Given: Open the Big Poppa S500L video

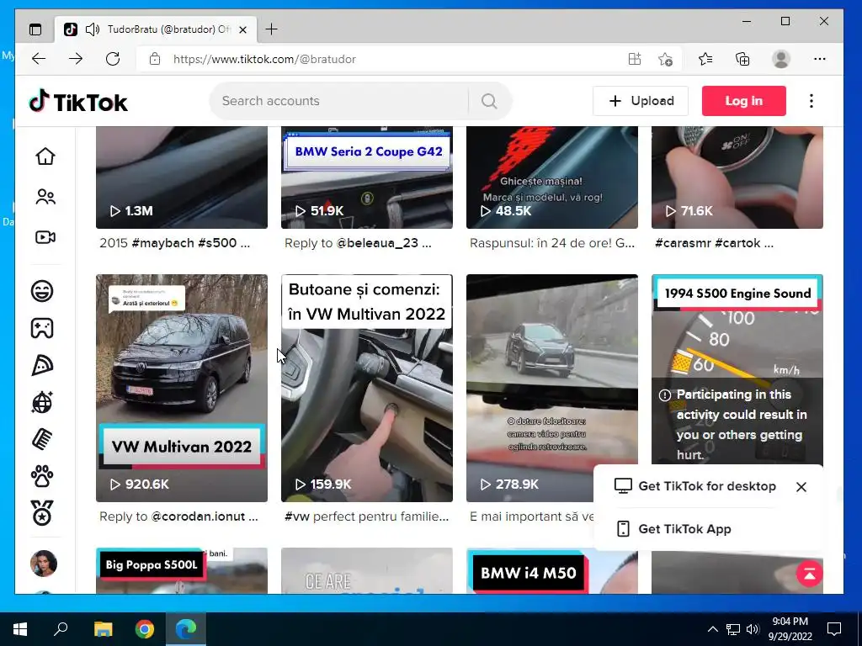Looking at the screenshot, I should tap(182, 571).
